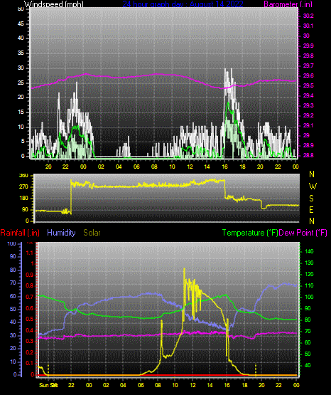Click the 'Barometer (.in)' axis title
The width and height of the screenshot is (331, 395).
(x=288, y=4)
